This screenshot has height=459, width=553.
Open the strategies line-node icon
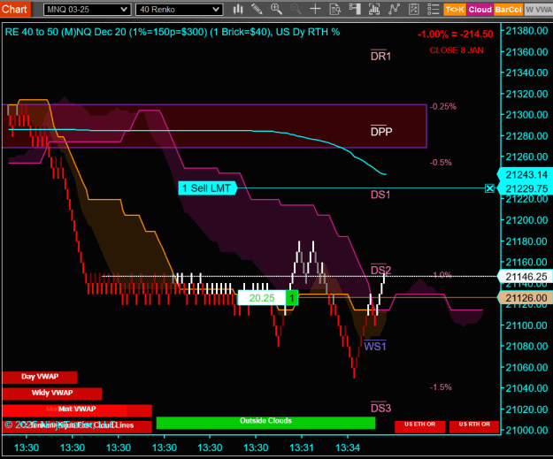(x=394, y=9)
